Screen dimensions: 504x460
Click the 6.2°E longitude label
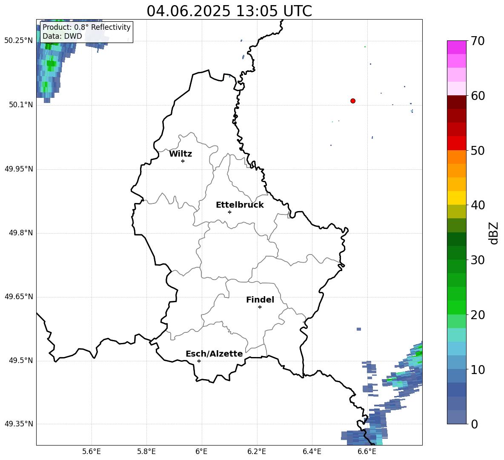pyautogui.click(x=257, y=451)
